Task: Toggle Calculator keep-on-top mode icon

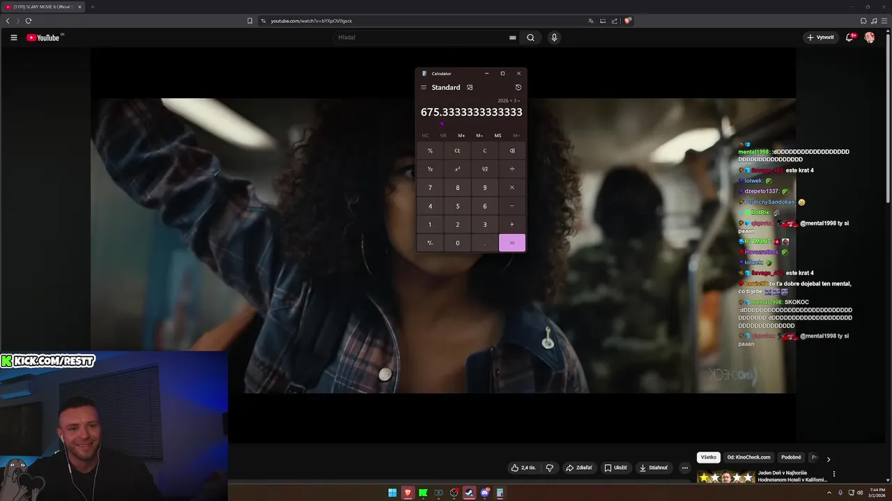Action: coord(470,88)
